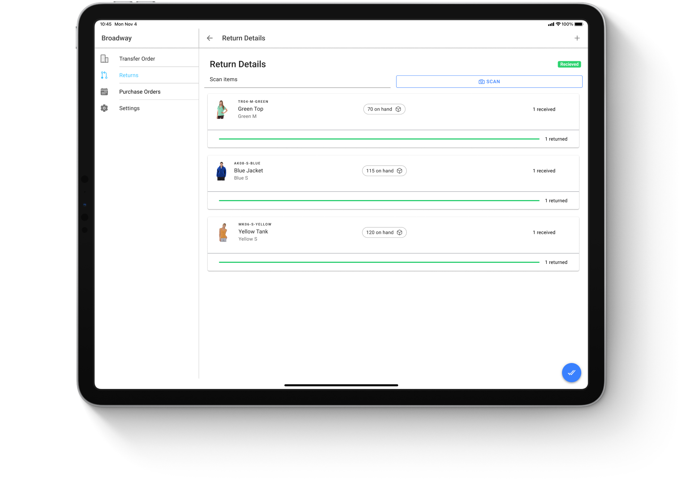
Task: Click the package icon next to Green Top's stock
Action: pos(398,109)
